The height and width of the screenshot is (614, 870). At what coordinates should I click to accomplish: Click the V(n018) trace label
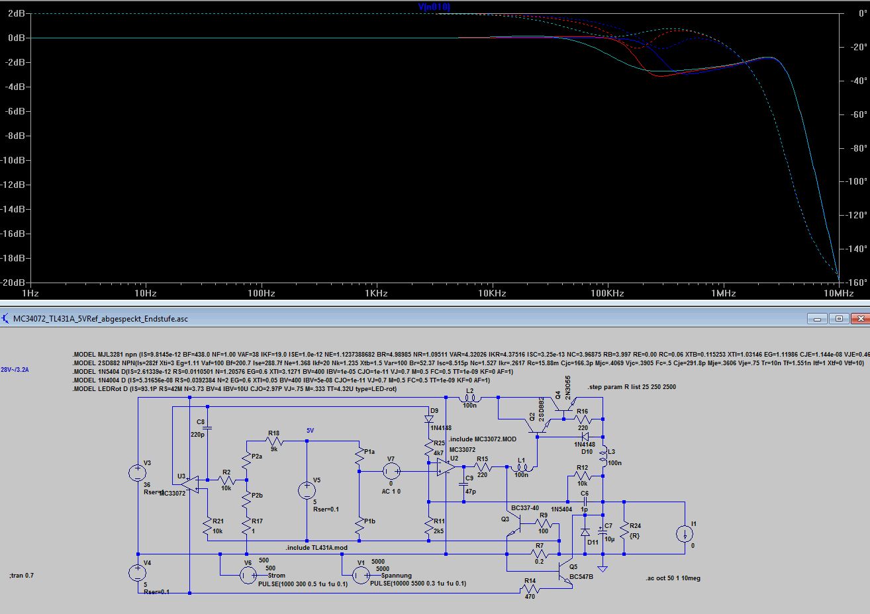434,7
